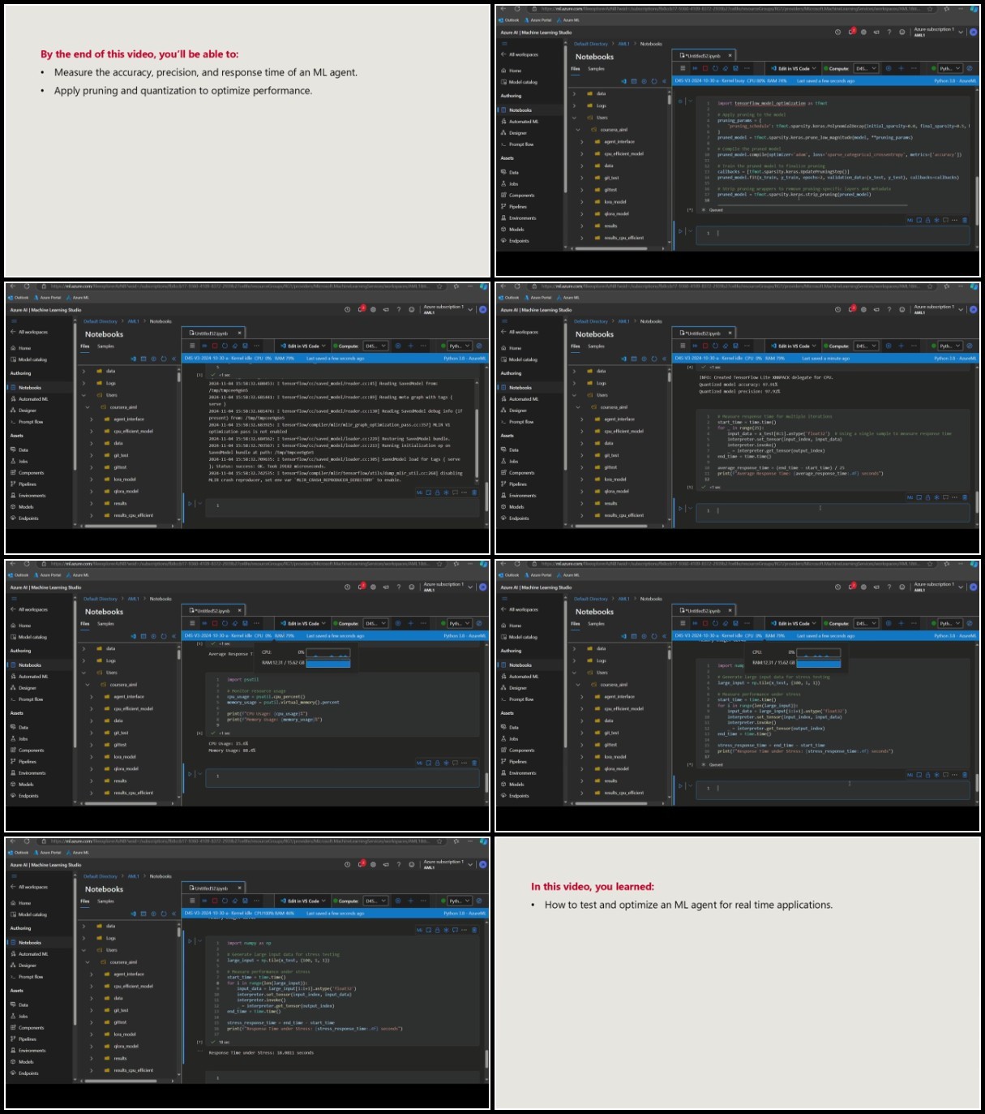Click Default Directory breadcrumb in SavedModel-log frame
The image size is (985, 1114).
coord(101,321)
